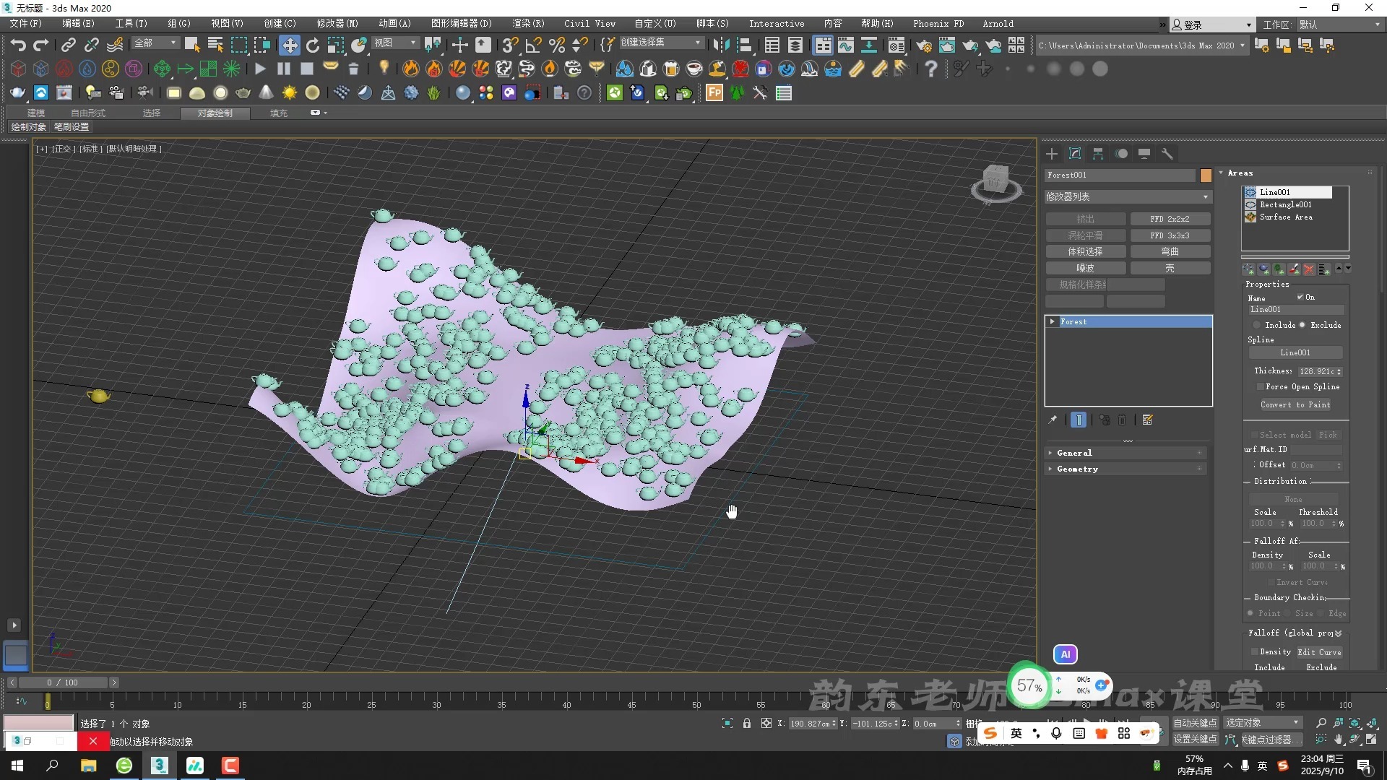The image size is (1387, 780).
Task: Open the Hierarchy command panel tab
Action: pos(1098,153)
